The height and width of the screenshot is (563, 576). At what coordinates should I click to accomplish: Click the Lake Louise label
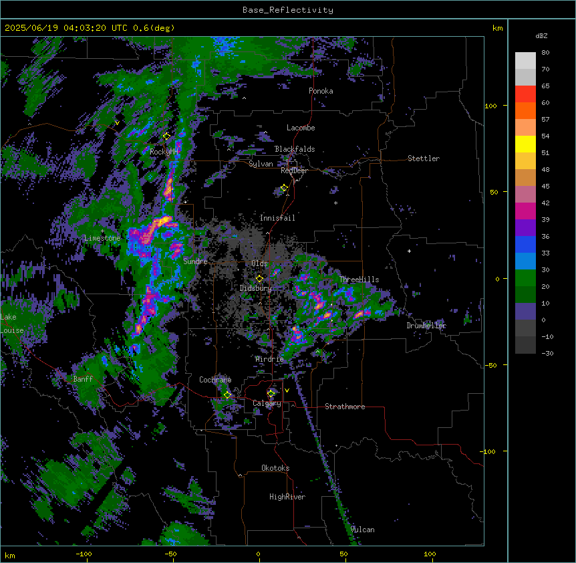click(x=12, y=324)
